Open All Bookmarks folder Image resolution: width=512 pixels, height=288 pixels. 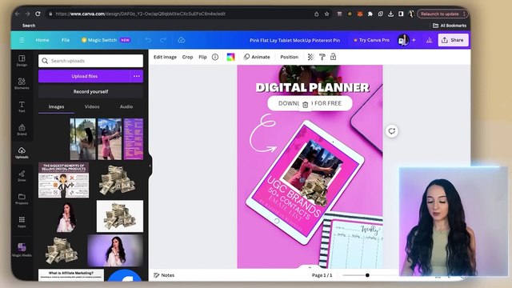450,26
